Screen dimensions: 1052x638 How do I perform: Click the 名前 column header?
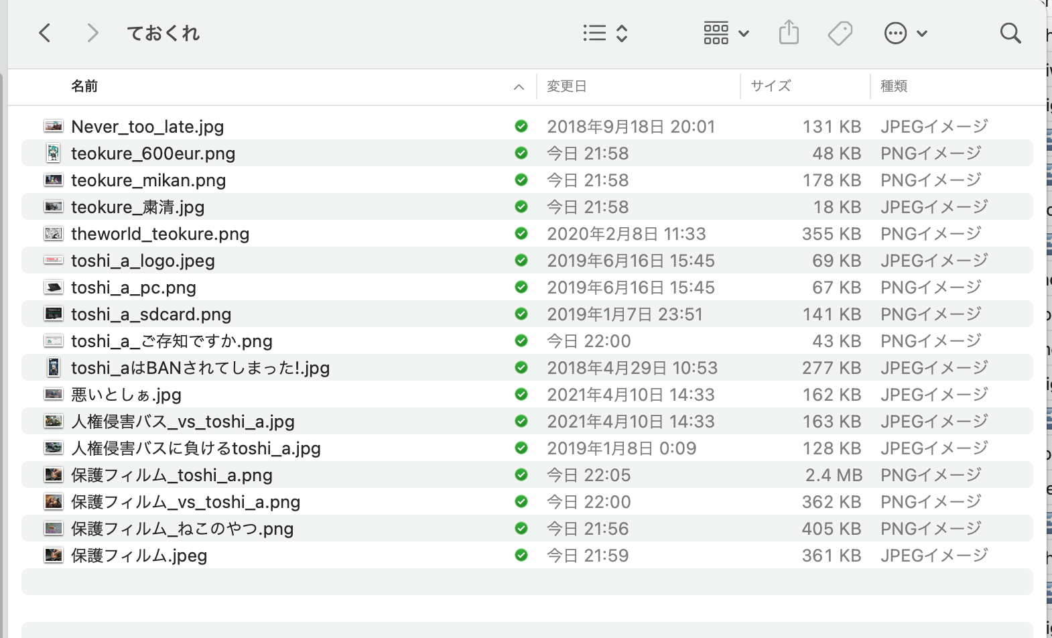point(84,86)
